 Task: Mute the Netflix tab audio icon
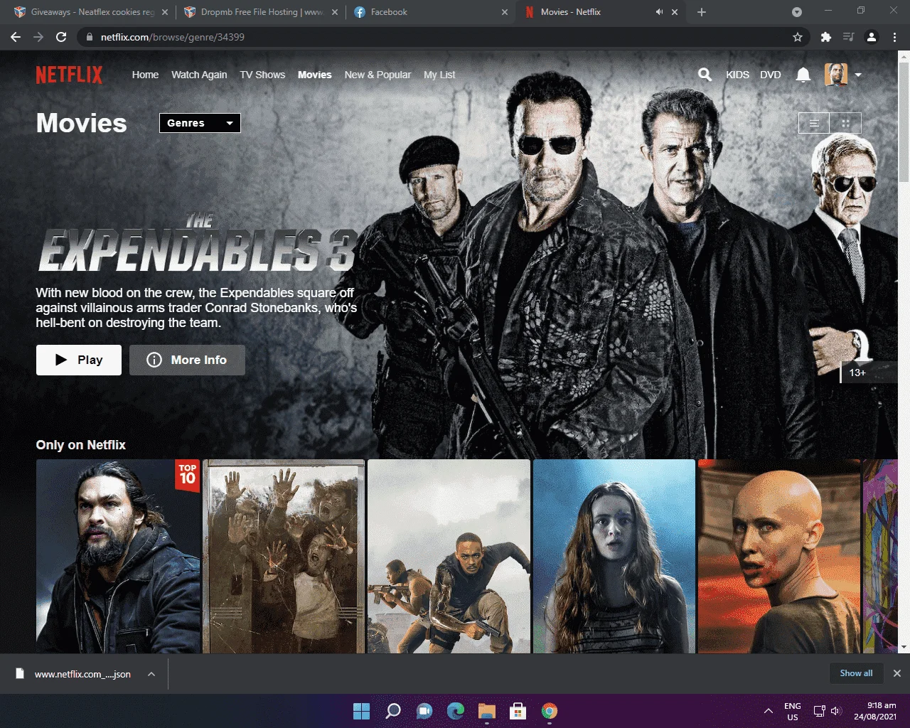(659, 12)
